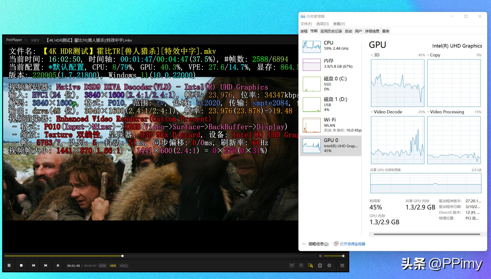Image resolution: width=491 pixels, height=279 pixels.
Task: Toggle the HDR indicator button
Action: point(113,266)
